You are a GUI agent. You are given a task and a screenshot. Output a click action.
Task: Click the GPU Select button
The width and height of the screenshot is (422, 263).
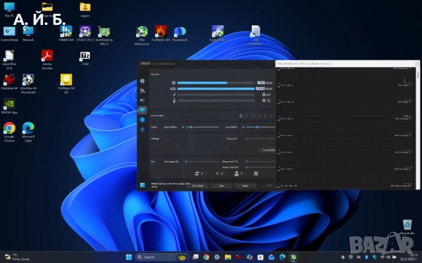[198, 185]
